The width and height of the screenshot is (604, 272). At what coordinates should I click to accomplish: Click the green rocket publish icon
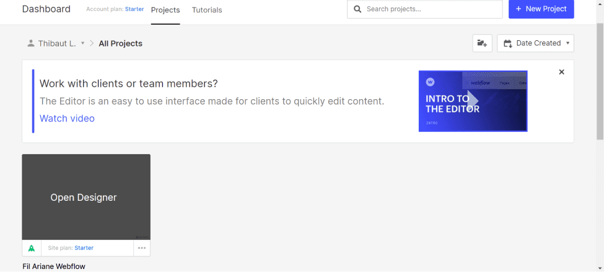(x=32, y=248)
